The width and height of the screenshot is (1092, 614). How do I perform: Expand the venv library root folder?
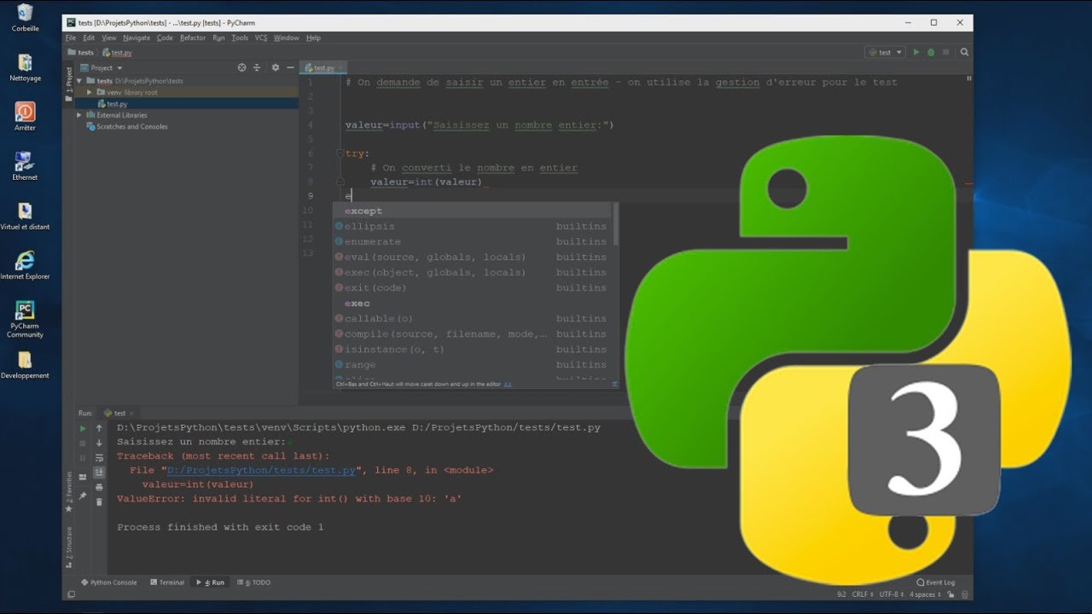tap(90, 92)
